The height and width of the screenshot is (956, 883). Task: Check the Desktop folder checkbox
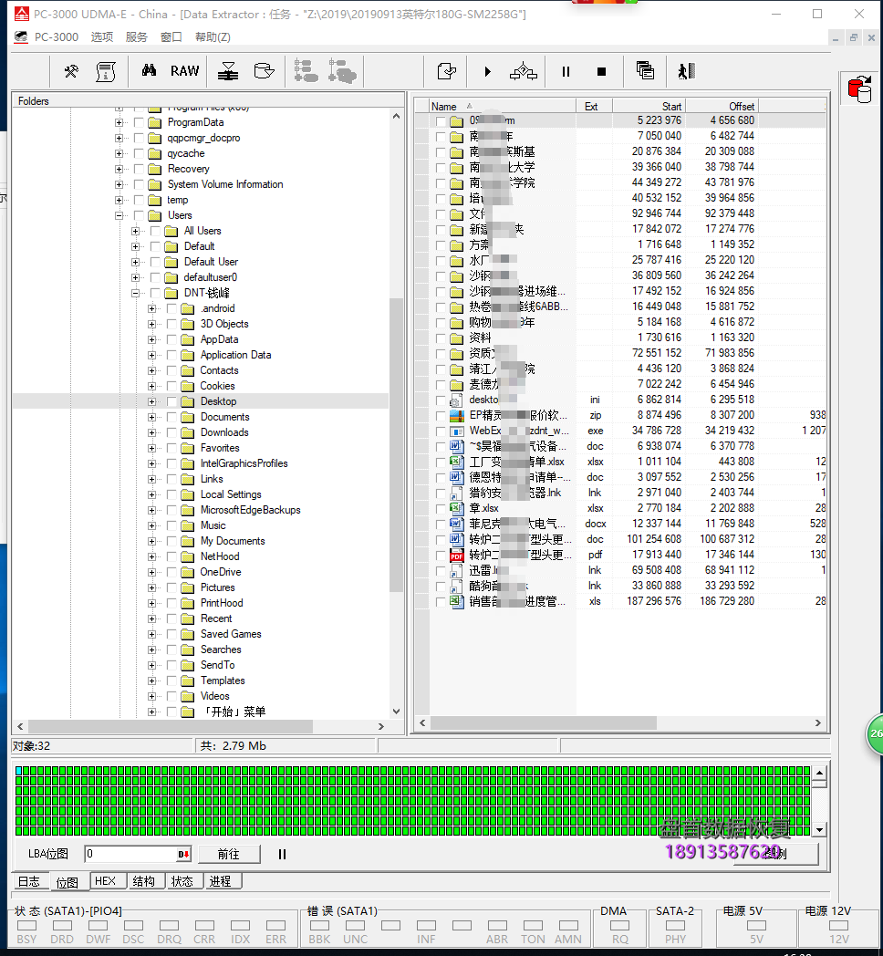pos(171,401)
